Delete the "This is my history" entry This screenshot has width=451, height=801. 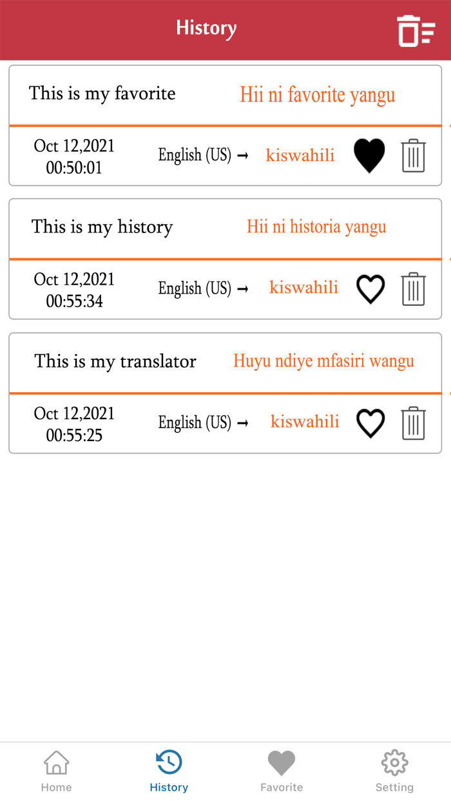(413, 288)
